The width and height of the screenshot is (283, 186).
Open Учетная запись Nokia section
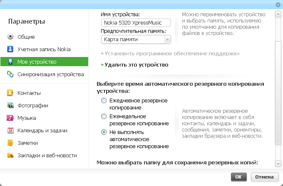click(44, 49)
